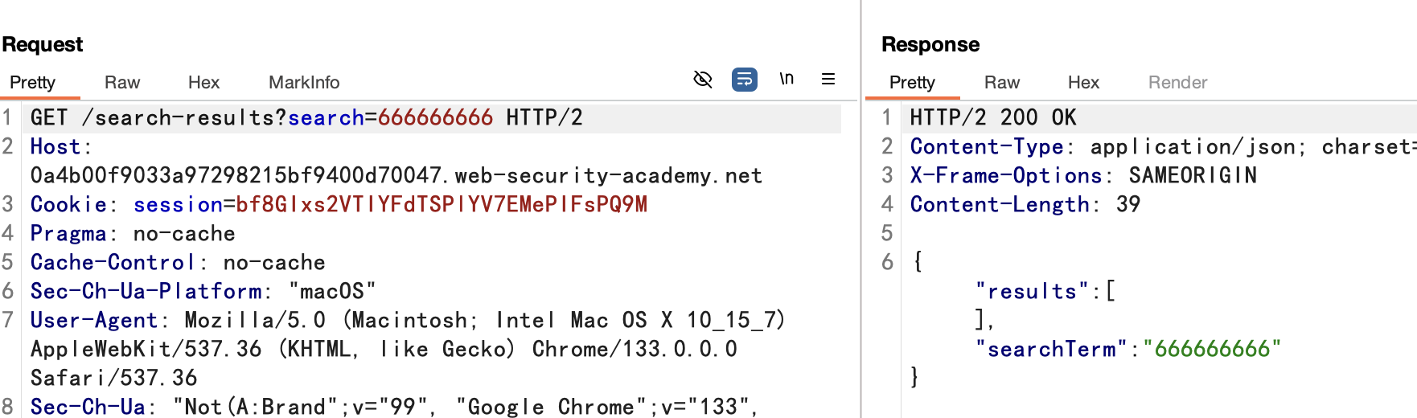Viewport: 1417px width, 418px height.
Task: Select the Request Pretty tab
Action: 32,82
